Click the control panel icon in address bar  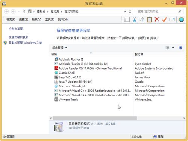30,12
